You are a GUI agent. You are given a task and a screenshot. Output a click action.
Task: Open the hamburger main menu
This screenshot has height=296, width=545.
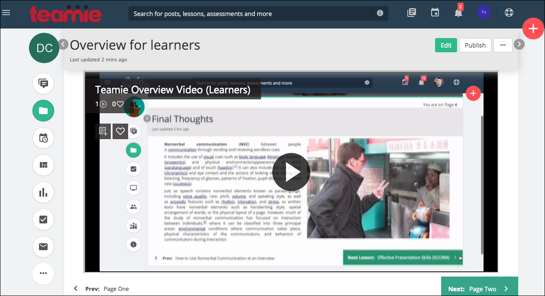point(6,13)
